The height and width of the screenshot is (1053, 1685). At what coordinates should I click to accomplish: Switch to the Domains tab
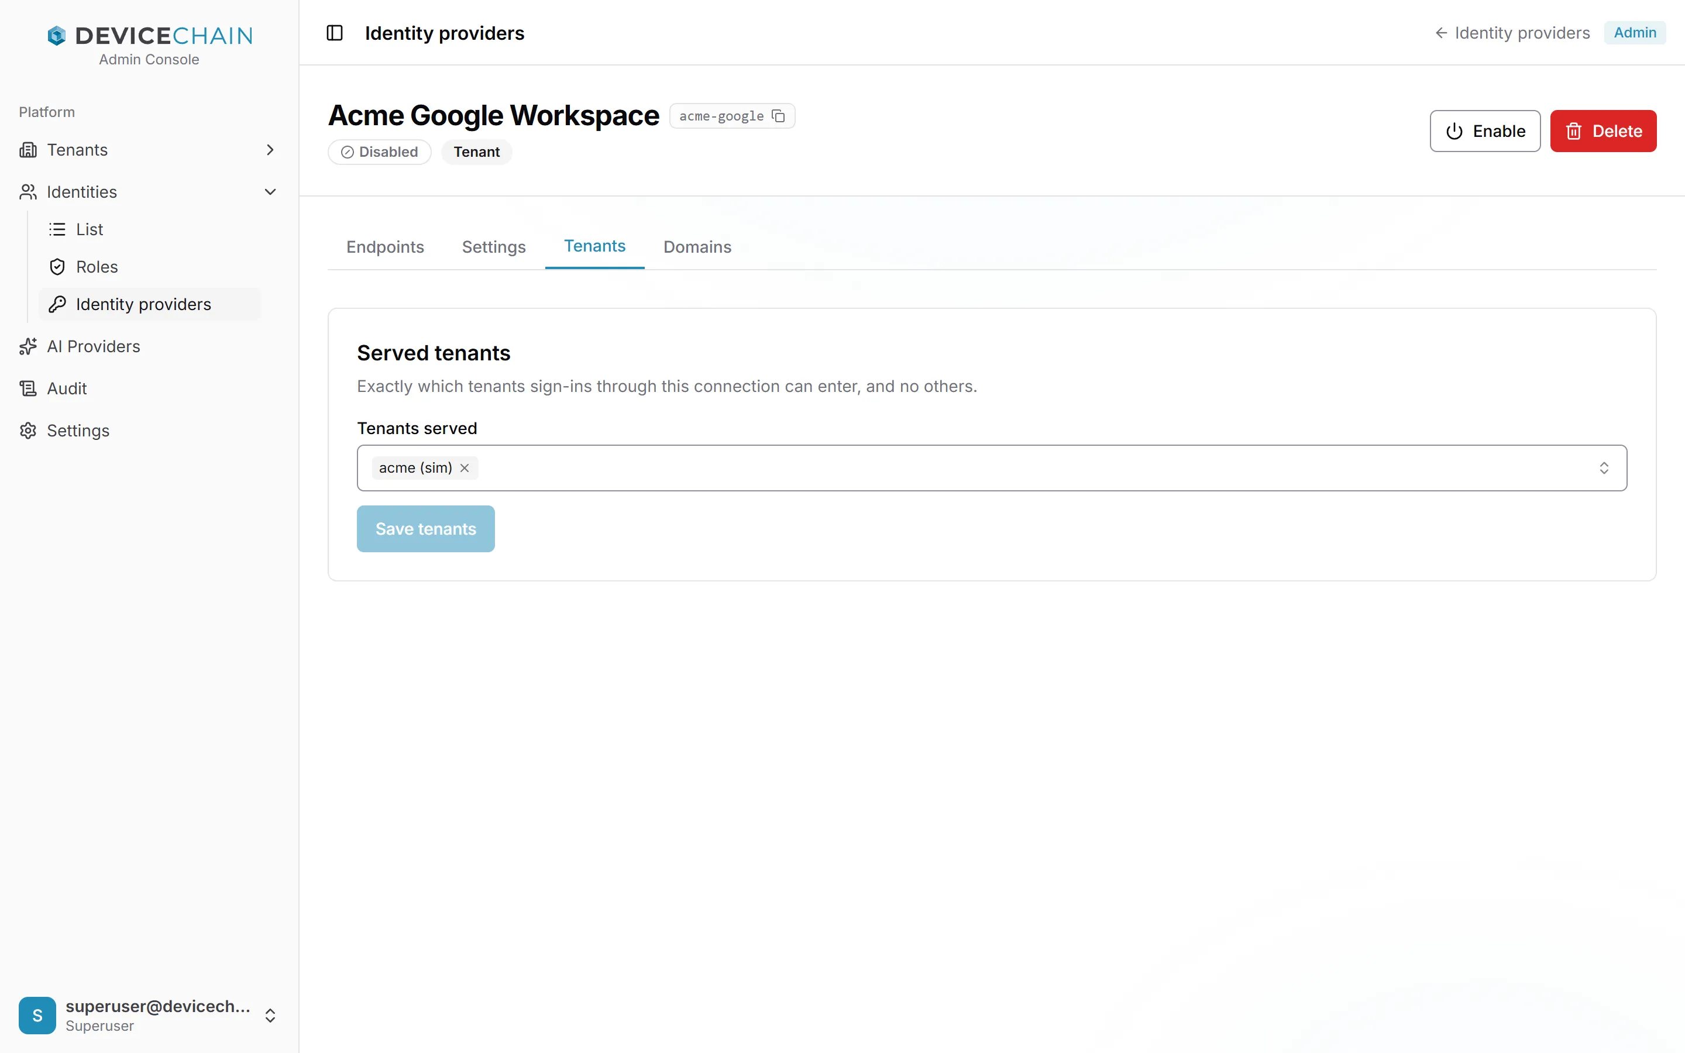(697, 246)
